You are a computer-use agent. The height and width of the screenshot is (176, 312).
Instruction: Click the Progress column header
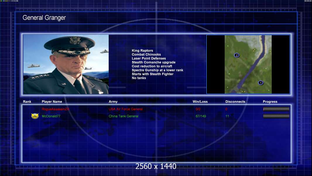[x=270, y=102]
